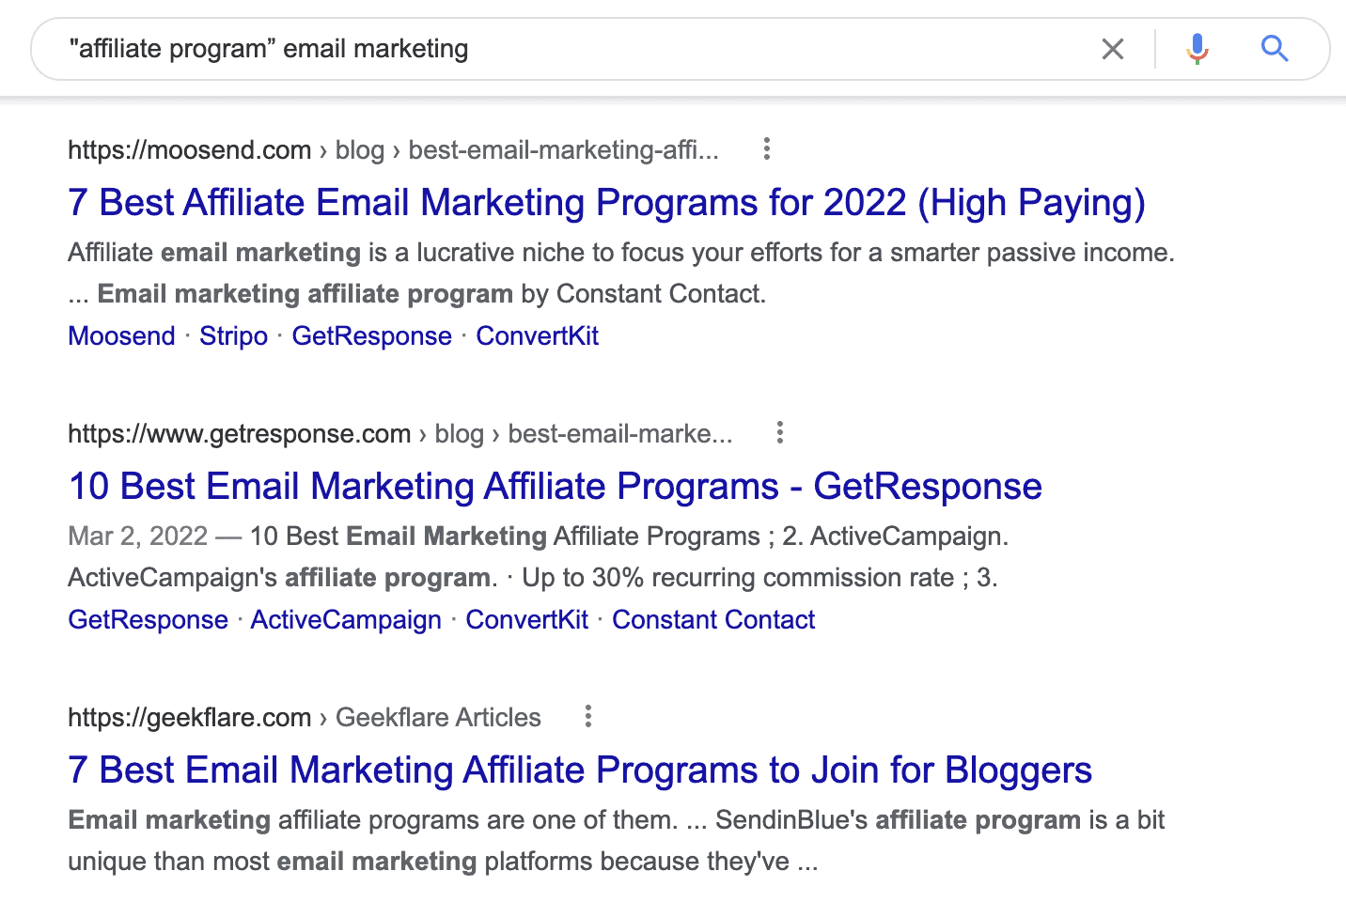
Task: Open the three-dot menu for the geekflare.com result
Action: coord(588,716)
